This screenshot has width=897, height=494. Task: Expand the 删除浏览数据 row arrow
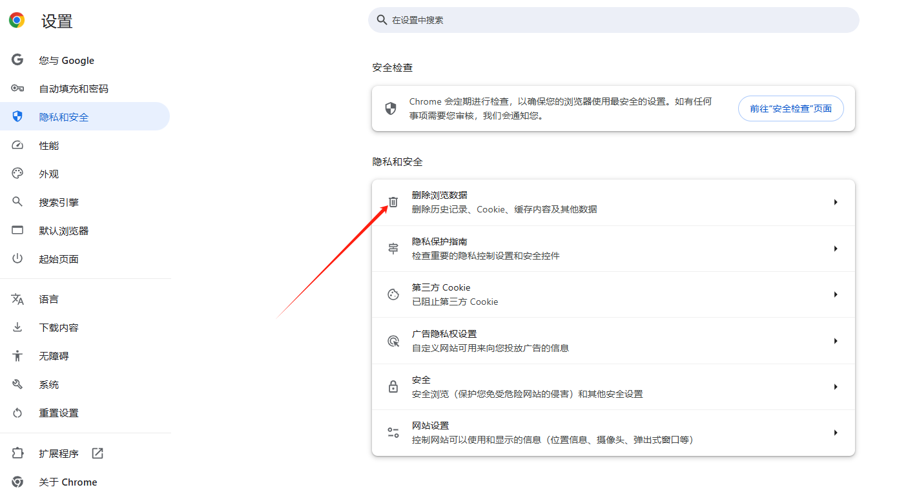836,202
